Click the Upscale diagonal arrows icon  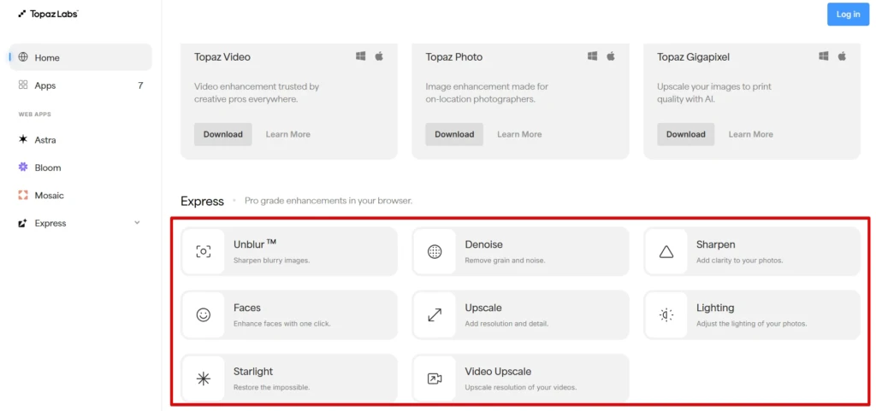click(x=435, y=315)
